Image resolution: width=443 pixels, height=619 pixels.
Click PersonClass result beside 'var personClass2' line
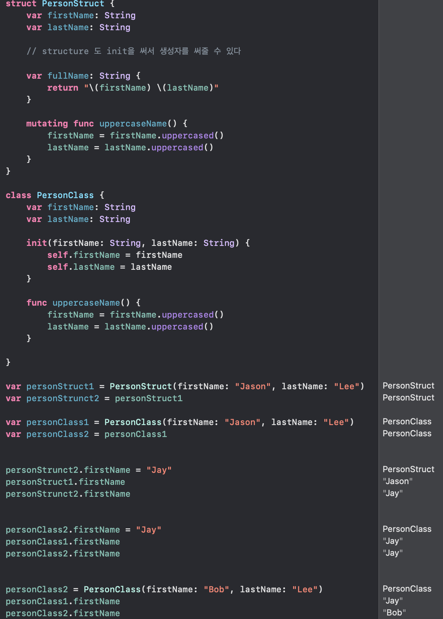pyautogui.click(x=407, y=434)
